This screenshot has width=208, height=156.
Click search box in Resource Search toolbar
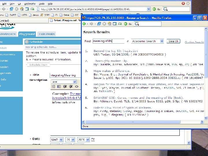pyautogui.click(x=147, y=24)
